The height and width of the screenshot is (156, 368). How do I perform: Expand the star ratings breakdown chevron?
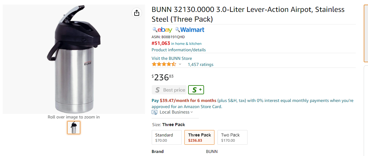[x=180, y=64]
